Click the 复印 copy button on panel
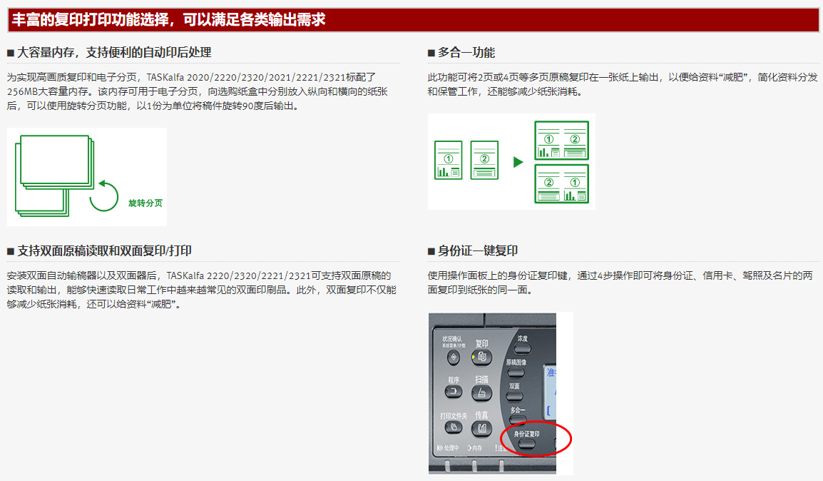The image size is (823, 481). point(482,357)
